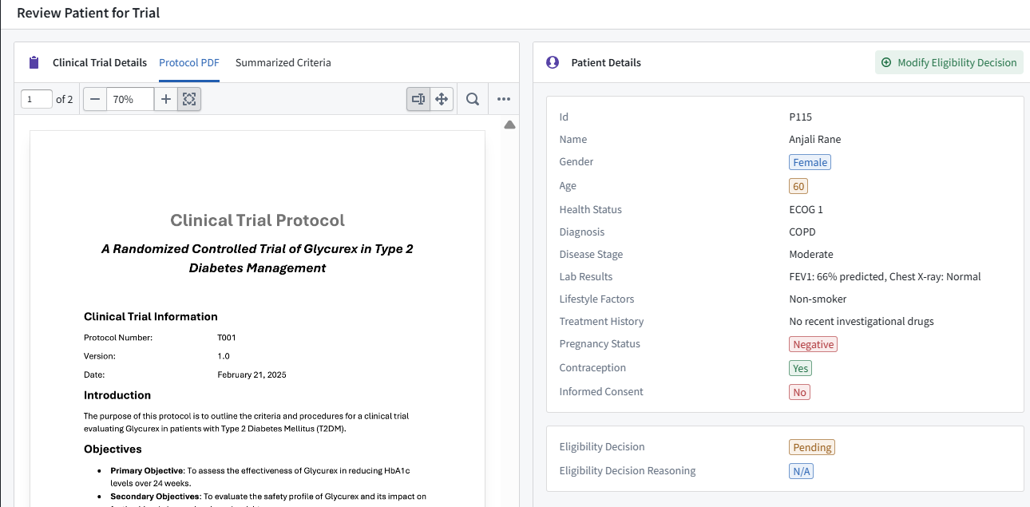Click the Introduction heading in PDF
The width and height of the screenshot is (1030, 507).
pos(117,395)
